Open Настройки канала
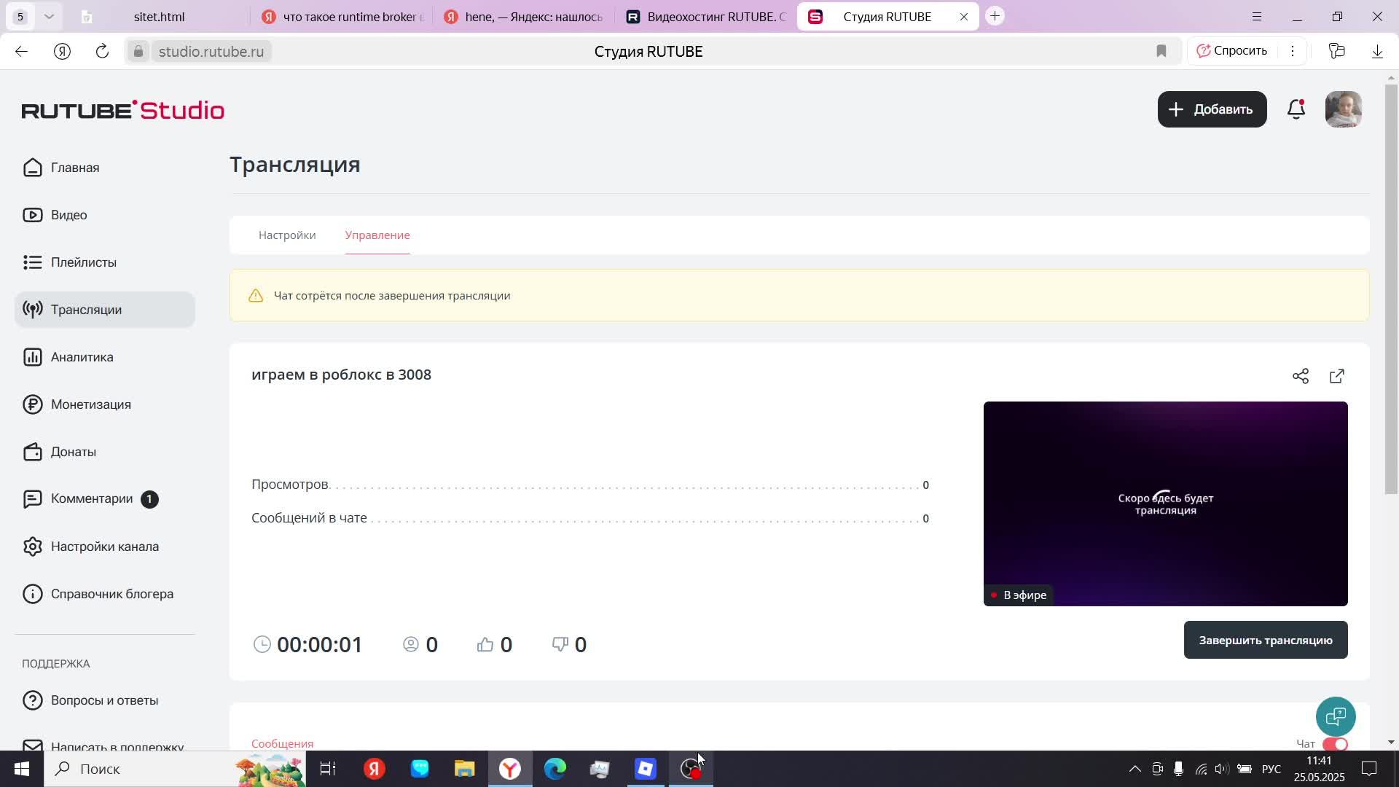1399x787 pixels. [x=105, y=547]
